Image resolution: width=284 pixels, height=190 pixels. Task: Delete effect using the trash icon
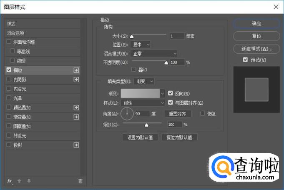(x=80, y=181)
